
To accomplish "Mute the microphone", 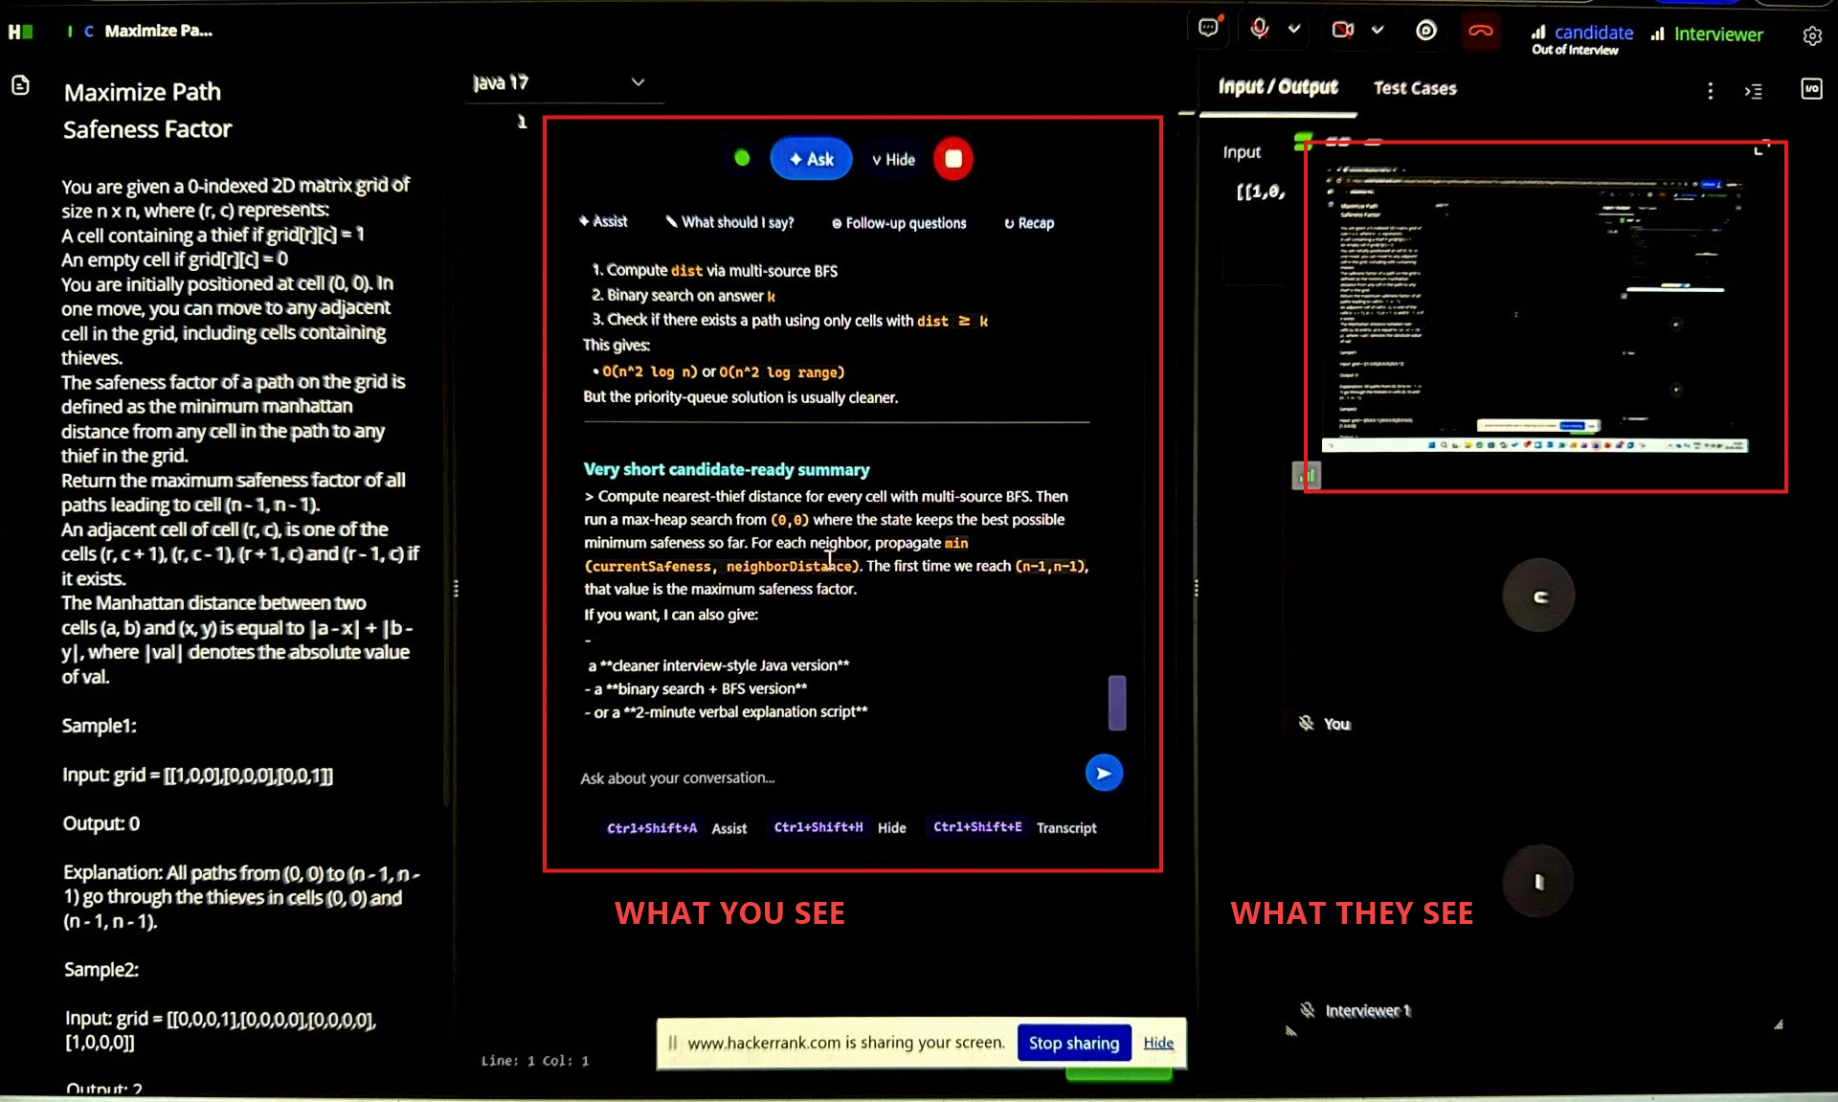I will 1259,30.
